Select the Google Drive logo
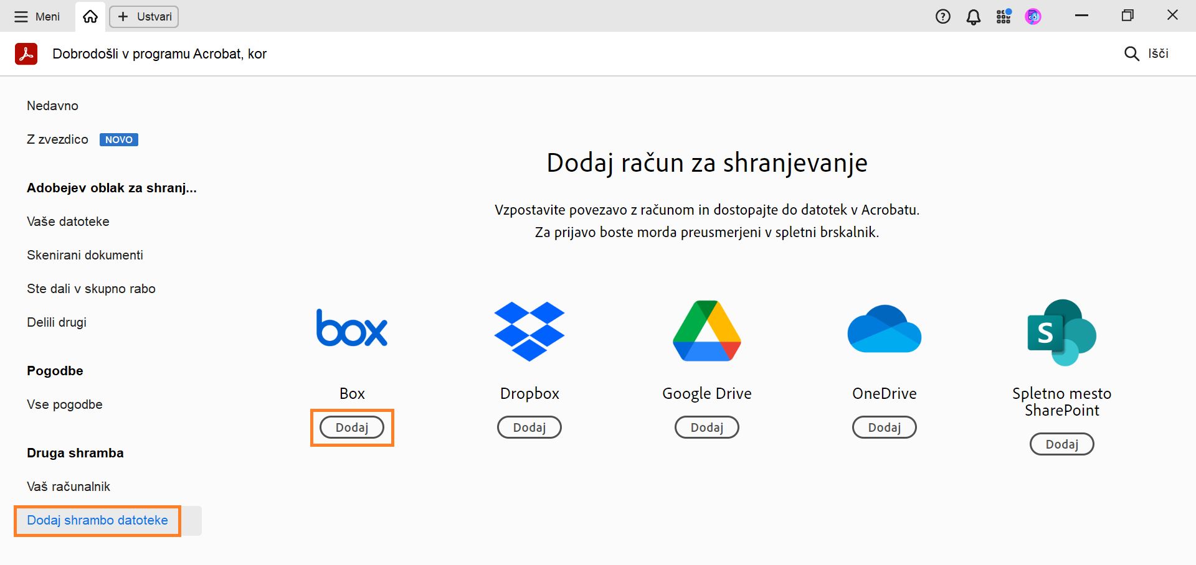The image size is (1196, 565). (x=706, y=330)
